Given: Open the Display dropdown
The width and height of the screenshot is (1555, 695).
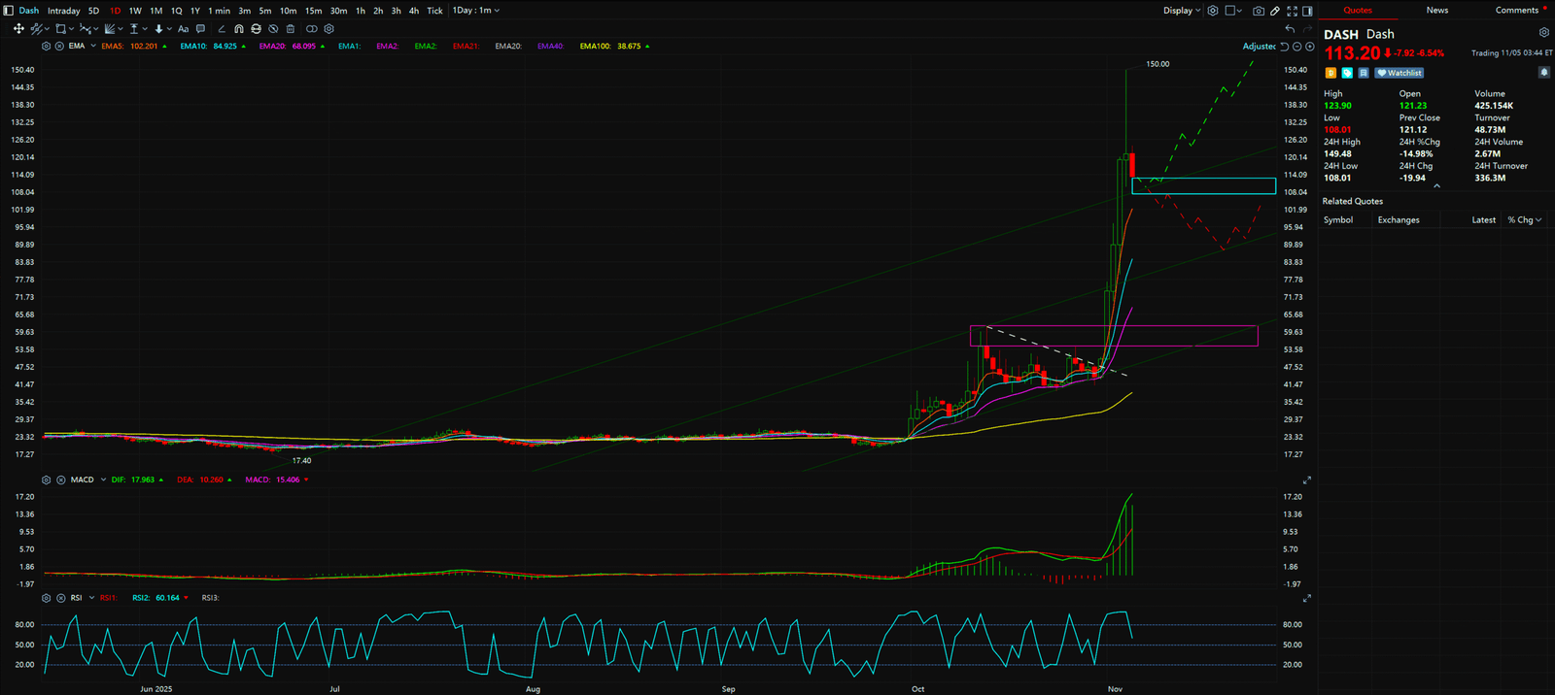Looking at the screenshot, I should [x=1182, y=11].
